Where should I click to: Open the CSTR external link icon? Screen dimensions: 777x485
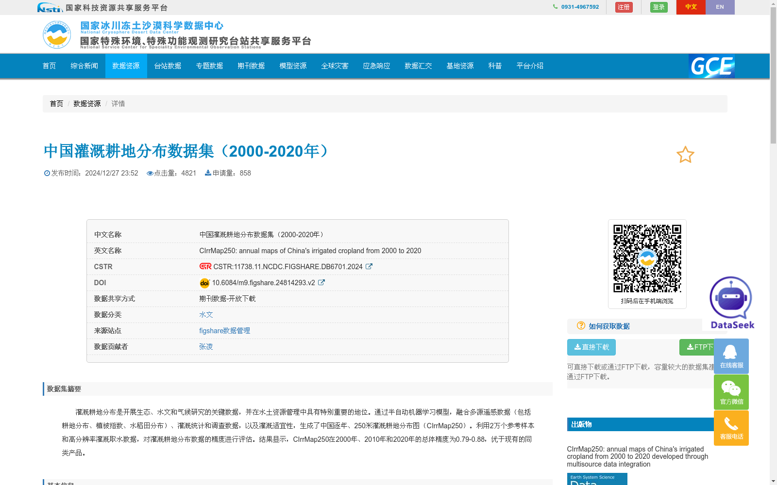369,266
